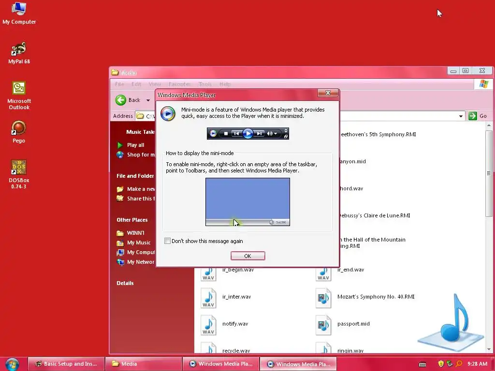Viewport: 495px width, 371px height.
Task: Click clock showing 9:28 AM
Action: click(477, 364)
